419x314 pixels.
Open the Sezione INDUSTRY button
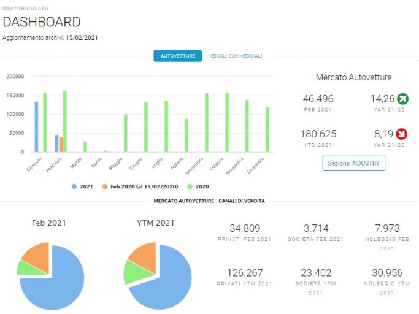(x=353, y=163)
